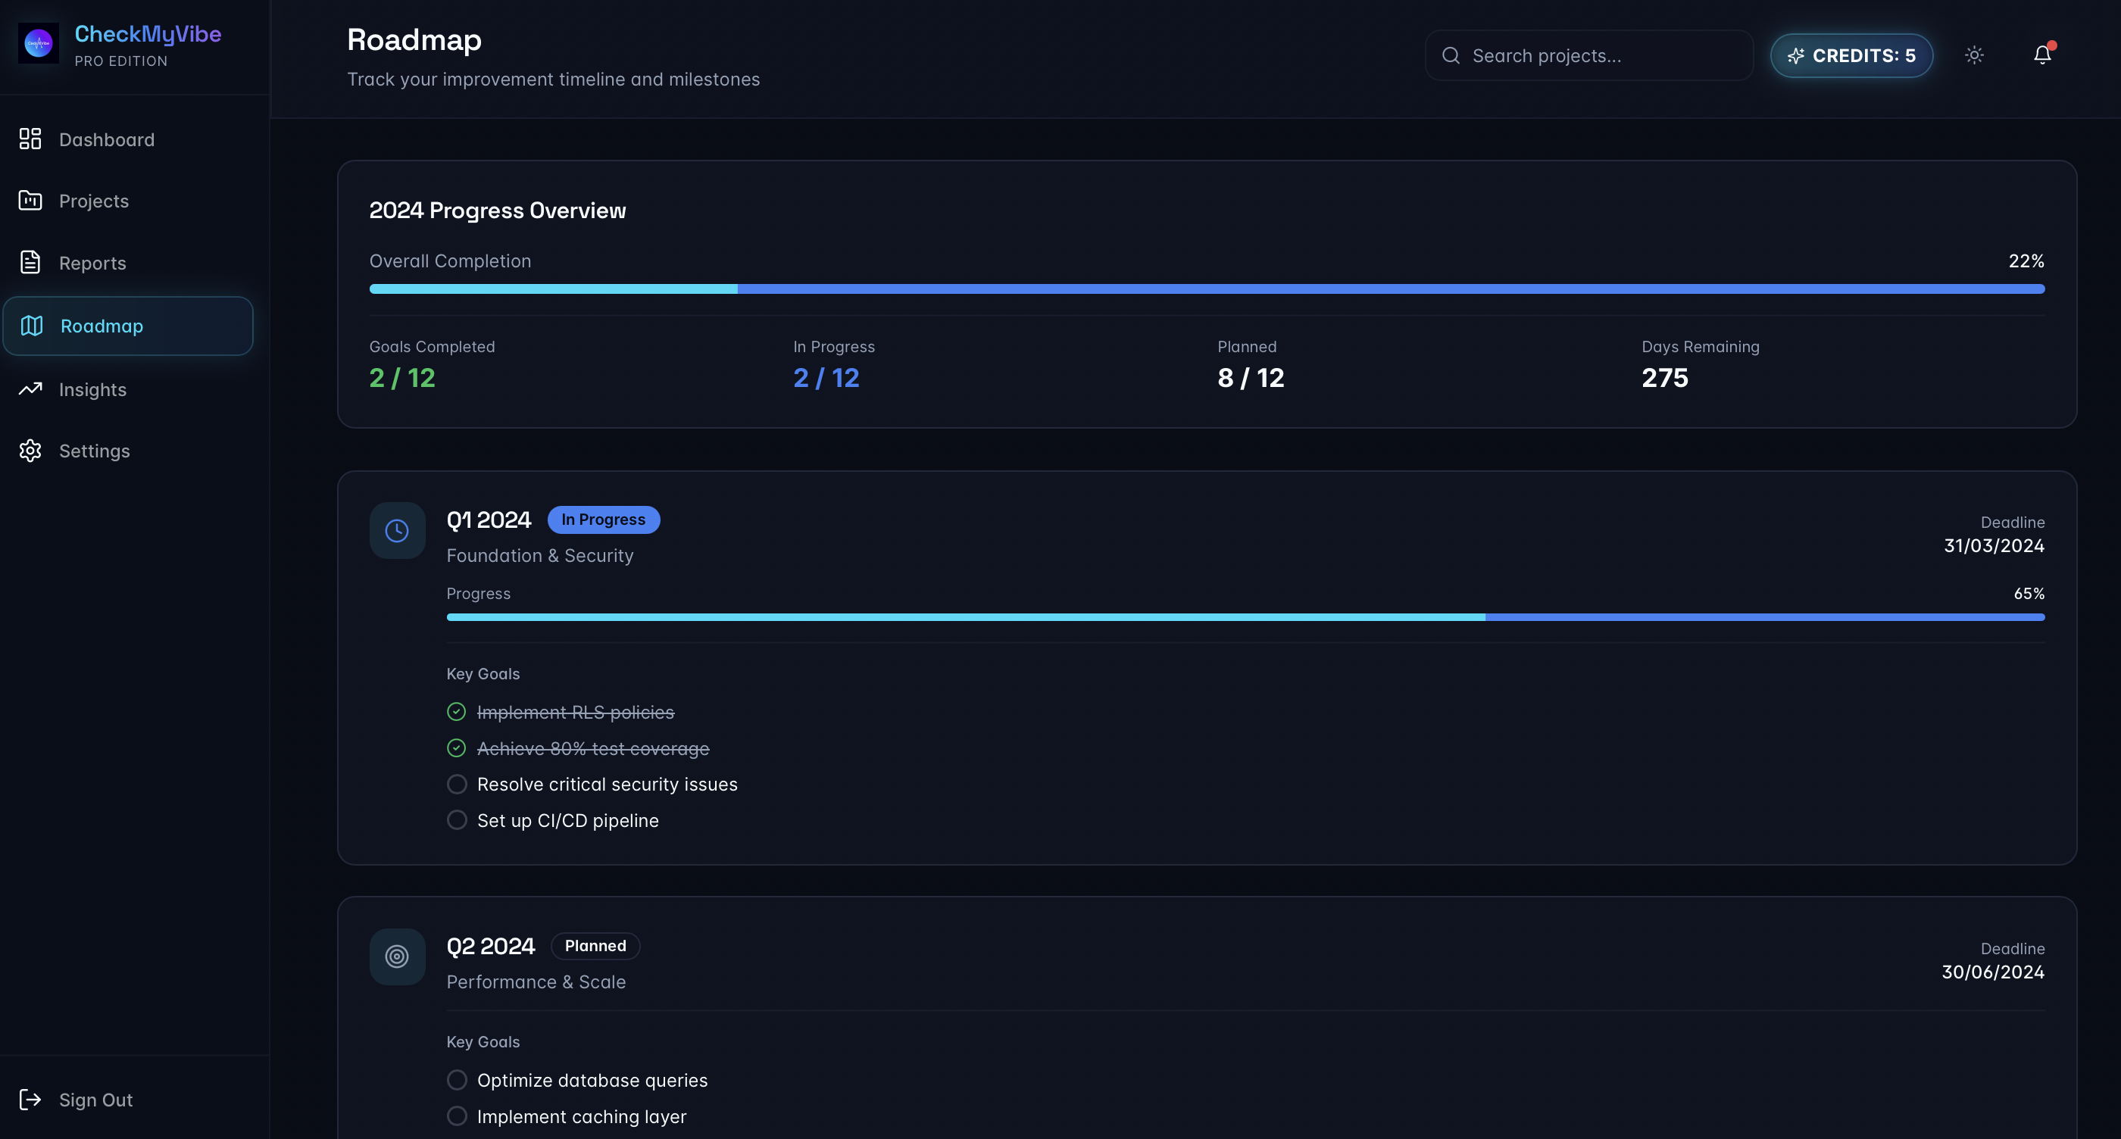Click the CheckMyVibe logo icon
The height and width of the screenshot is (1139, 2121).
[39, 43]
